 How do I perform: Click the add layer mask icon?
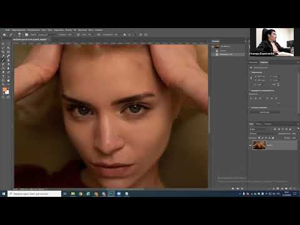point(278,188)
